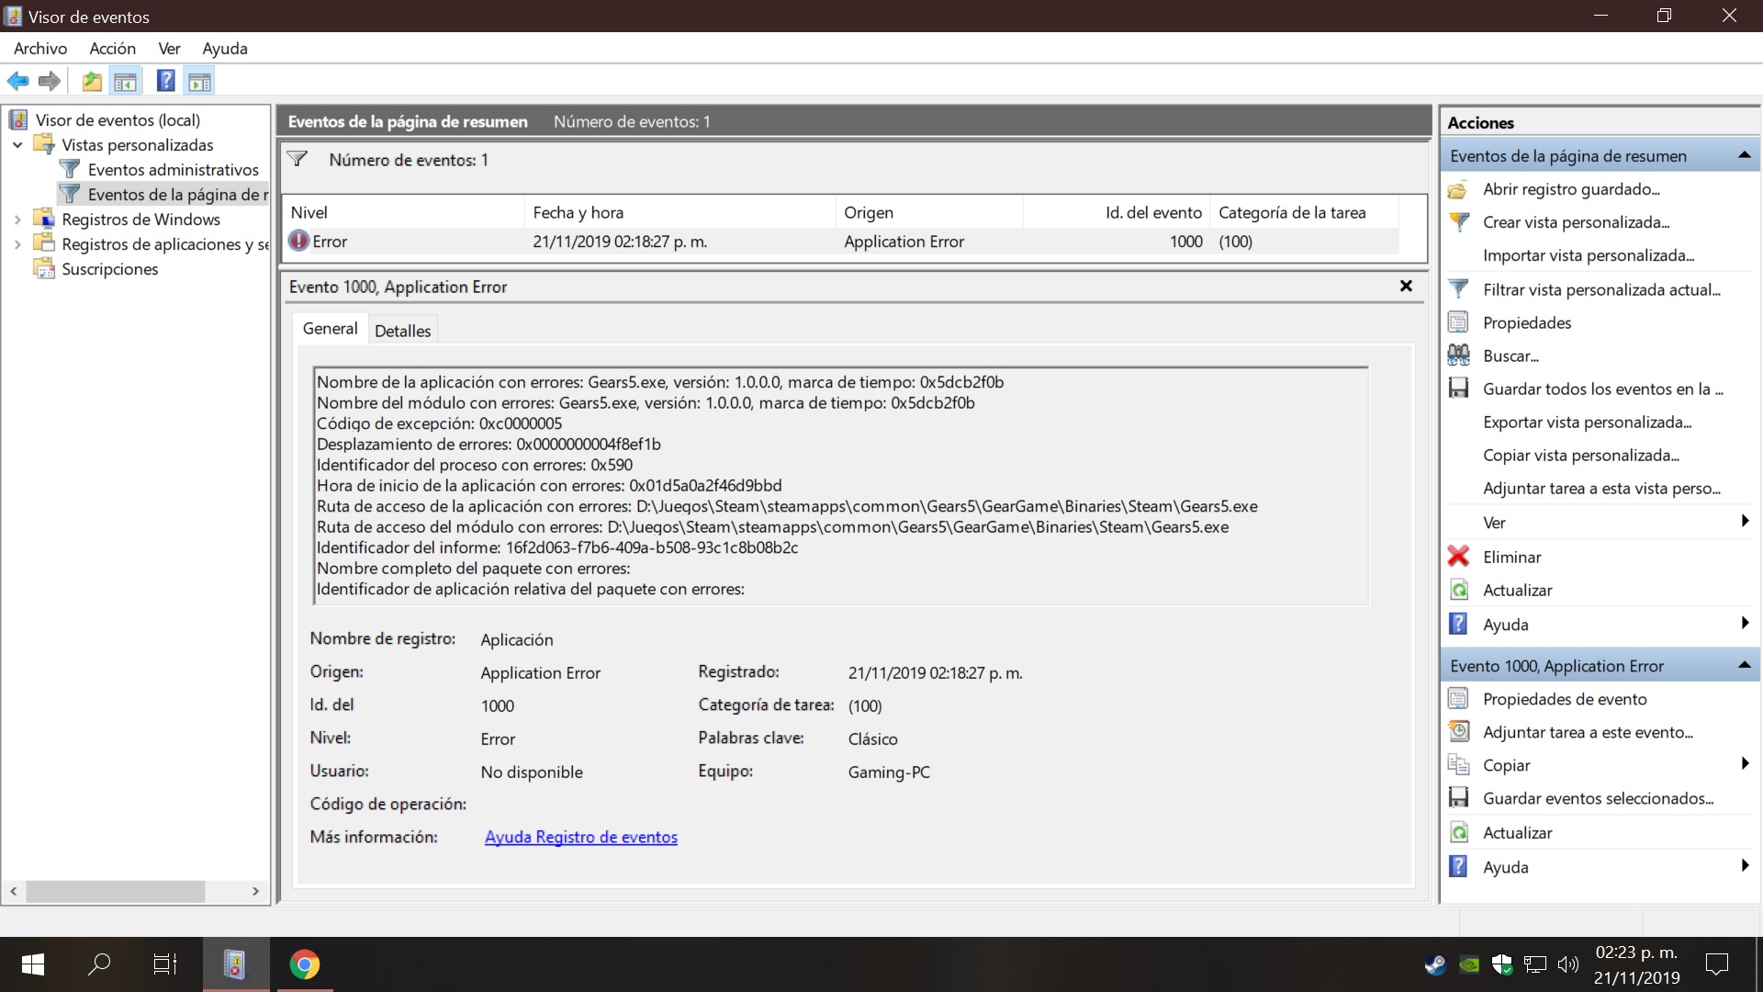Click the Steam tray icon
Image resolution: width=1763 pixels, height=992 pixels.
1434,964
